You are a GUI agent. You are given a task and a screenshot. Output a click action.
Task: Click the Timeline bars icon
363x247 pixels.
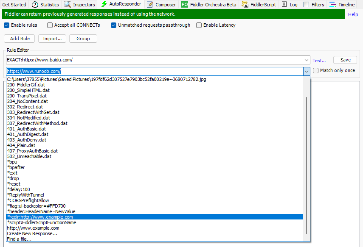click(333, 4)
